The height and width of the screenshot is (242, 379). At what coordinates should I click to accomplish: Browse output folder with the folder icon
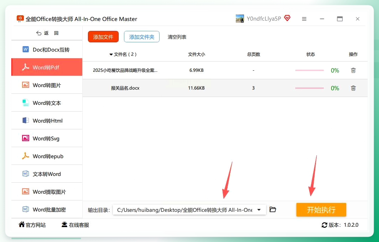(x=272, y=209)
